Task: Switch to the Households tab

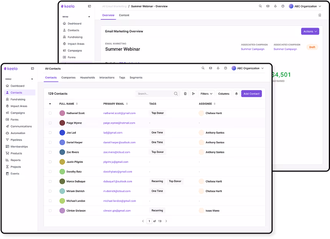Action: click(87, 77)
